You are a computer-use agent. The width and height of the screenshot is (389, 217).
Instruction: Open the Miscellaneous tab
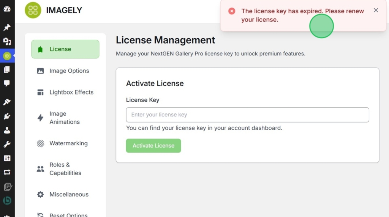[65, 195]
